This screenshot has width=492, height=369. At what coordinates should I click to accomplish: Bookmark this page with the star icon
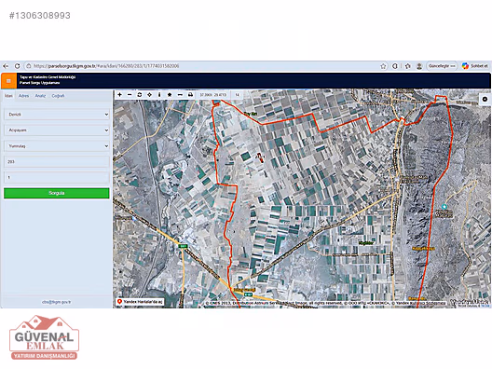point(383,66)
